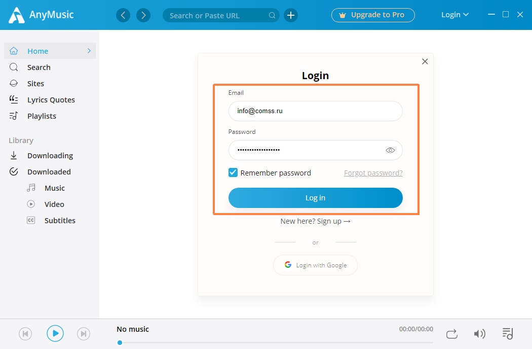Maximize the AnyMusic window
This screenshot has width=532, height=349.
[506, 14]
